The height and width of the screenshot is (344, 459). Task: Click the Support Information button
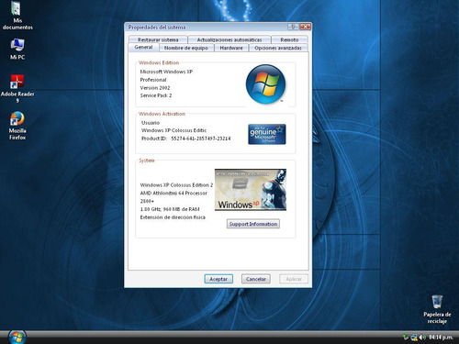click(253, 224)
